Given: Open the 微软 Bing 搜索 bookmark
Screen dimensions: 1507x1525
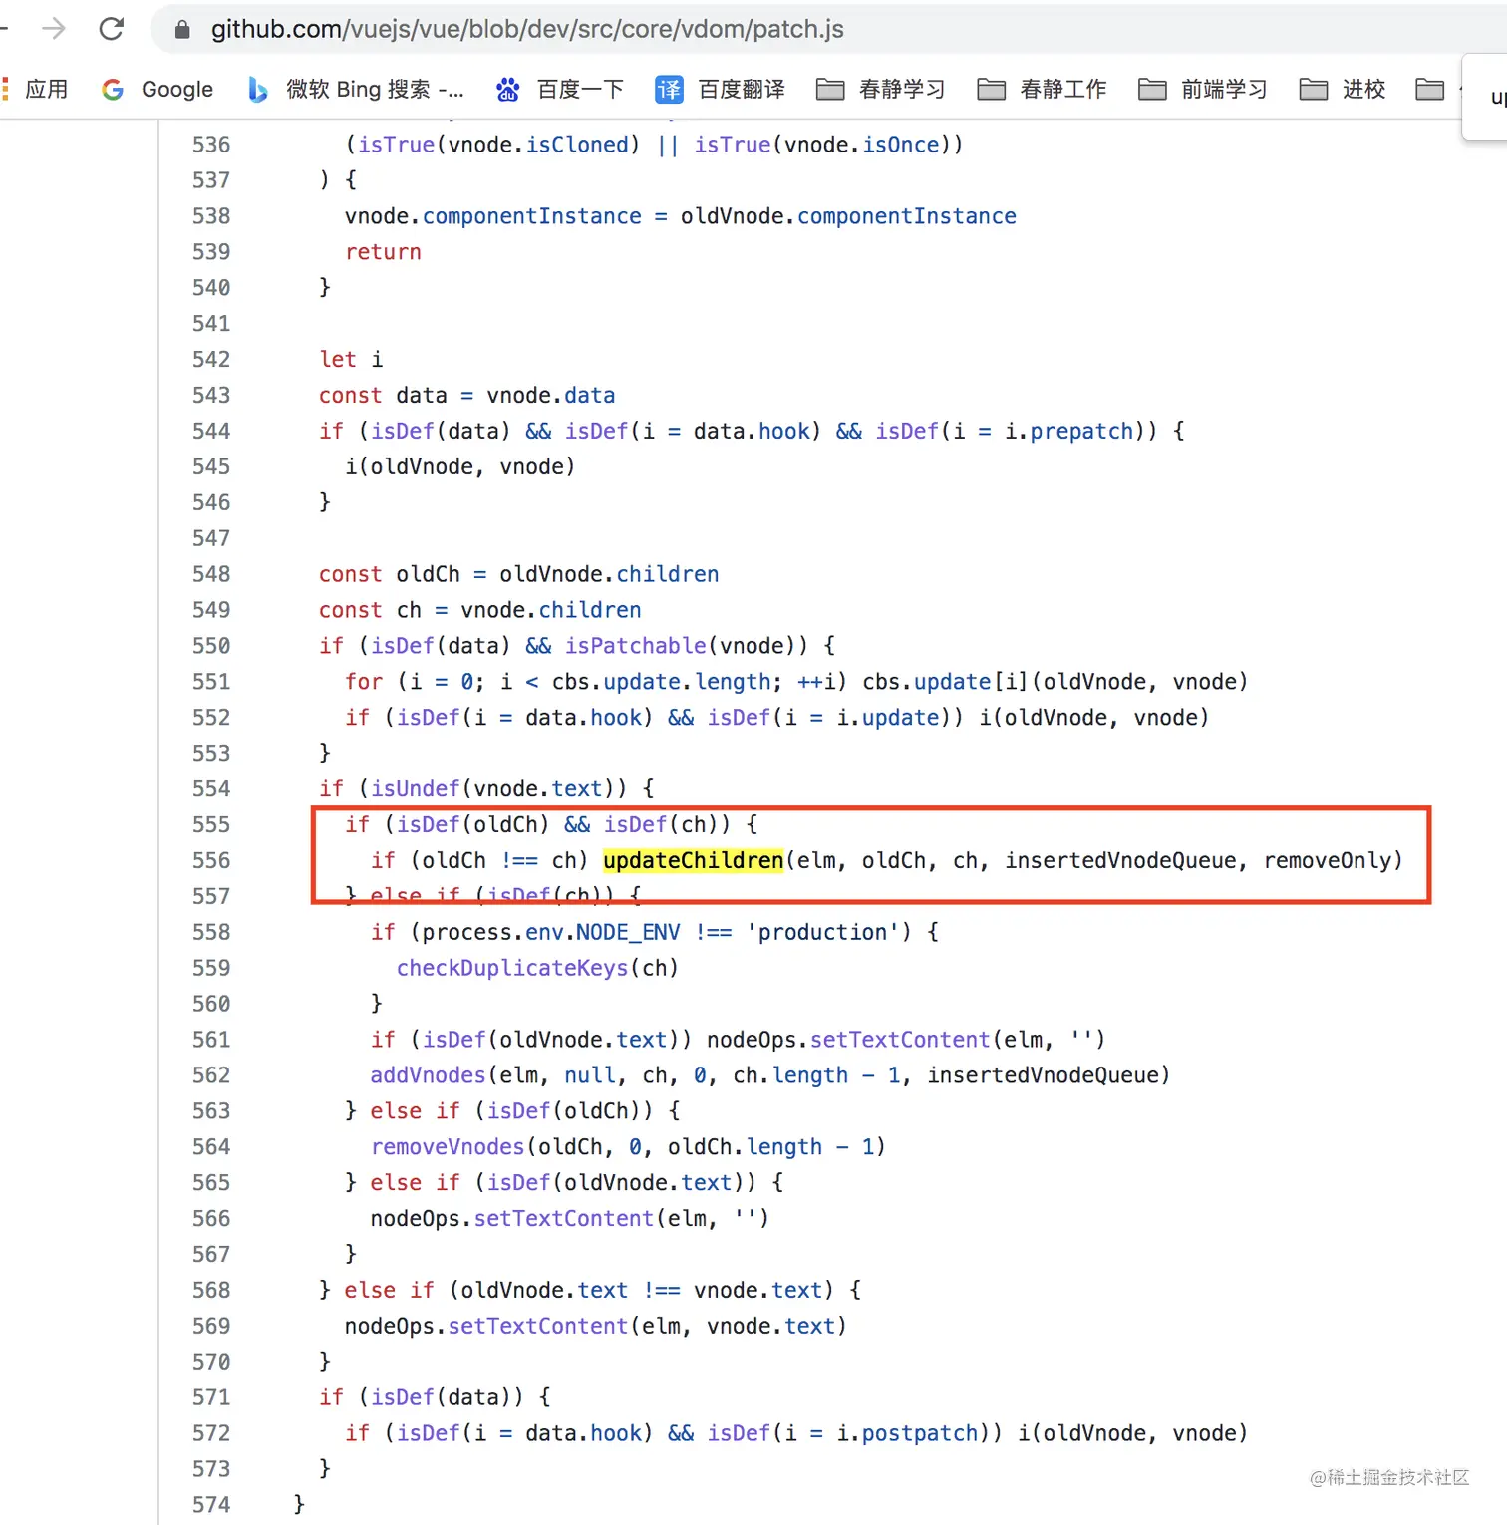Looking at the screenshot, I should [x=356, y=89].
